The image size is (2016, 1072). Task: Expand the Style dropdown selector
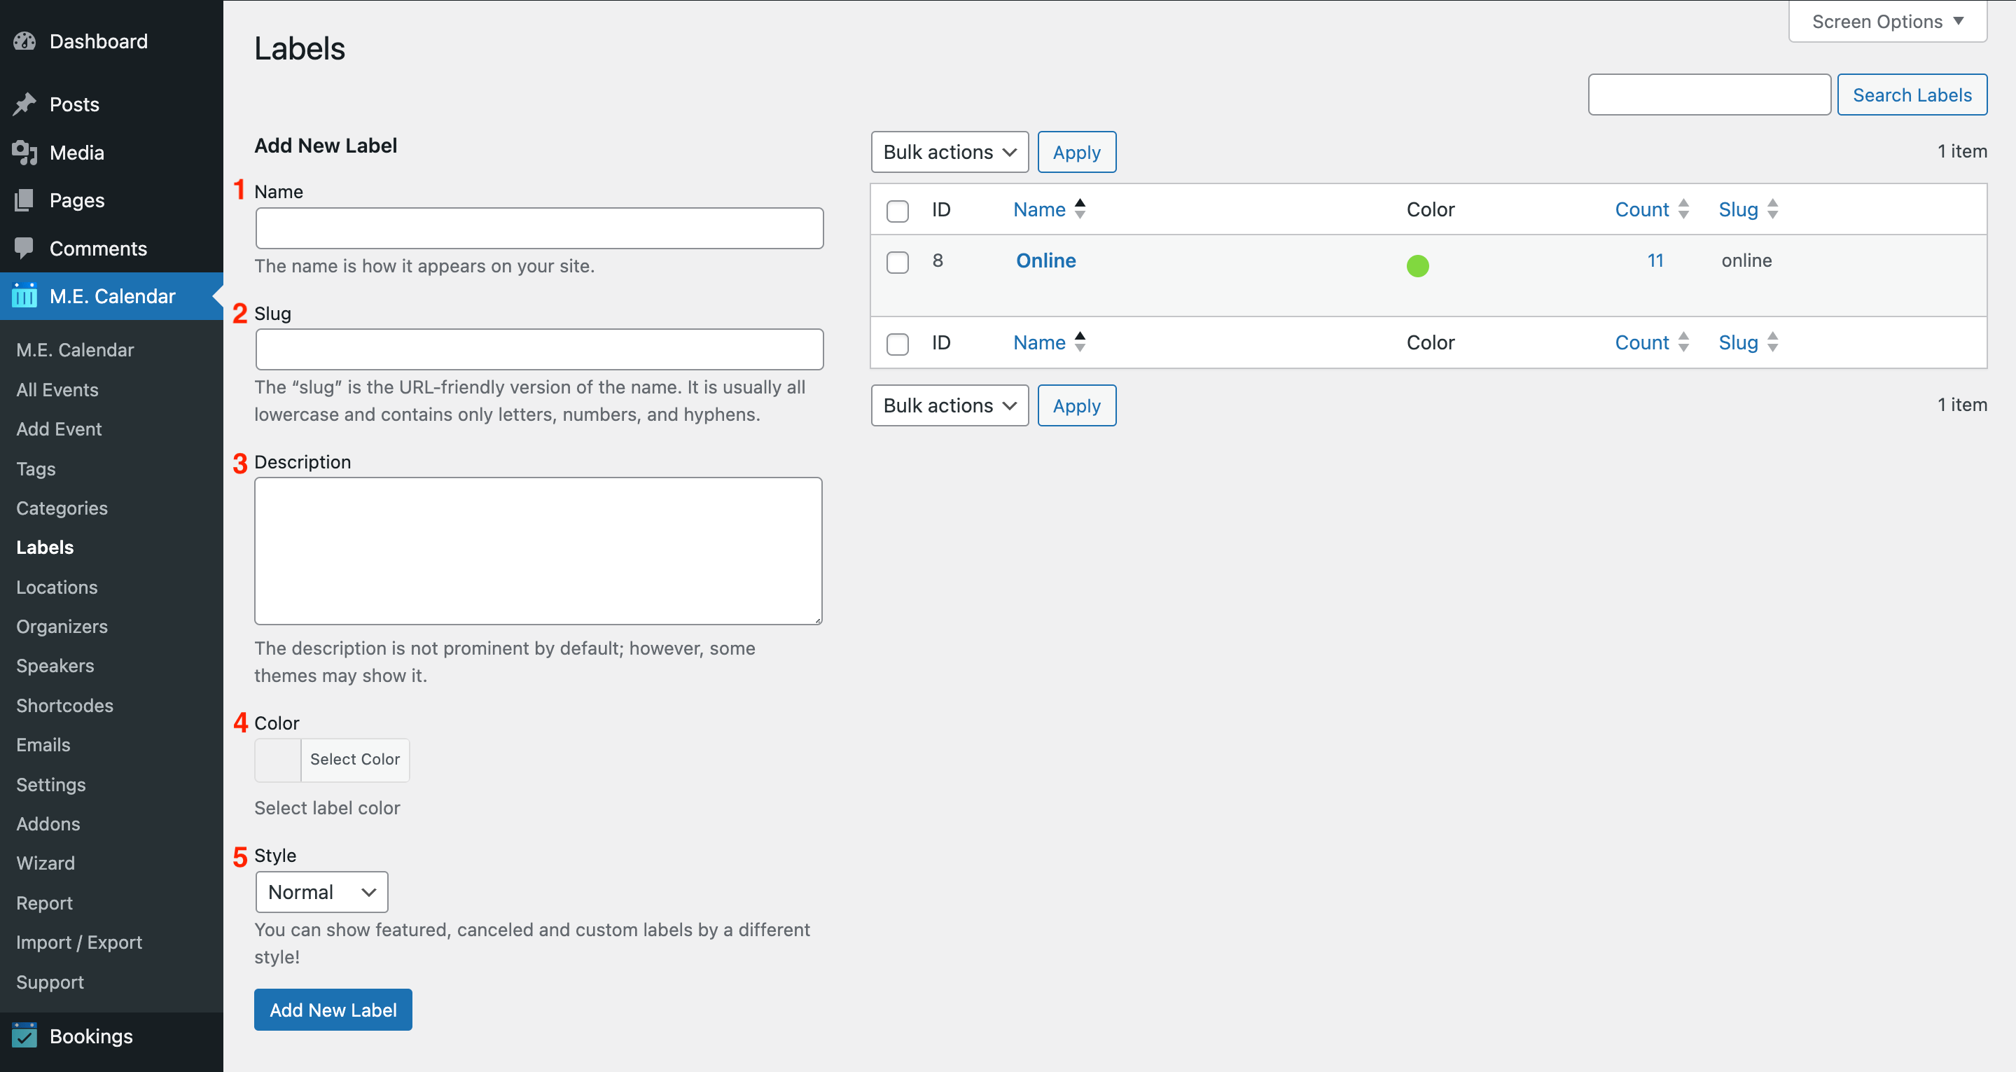[320, 891]
